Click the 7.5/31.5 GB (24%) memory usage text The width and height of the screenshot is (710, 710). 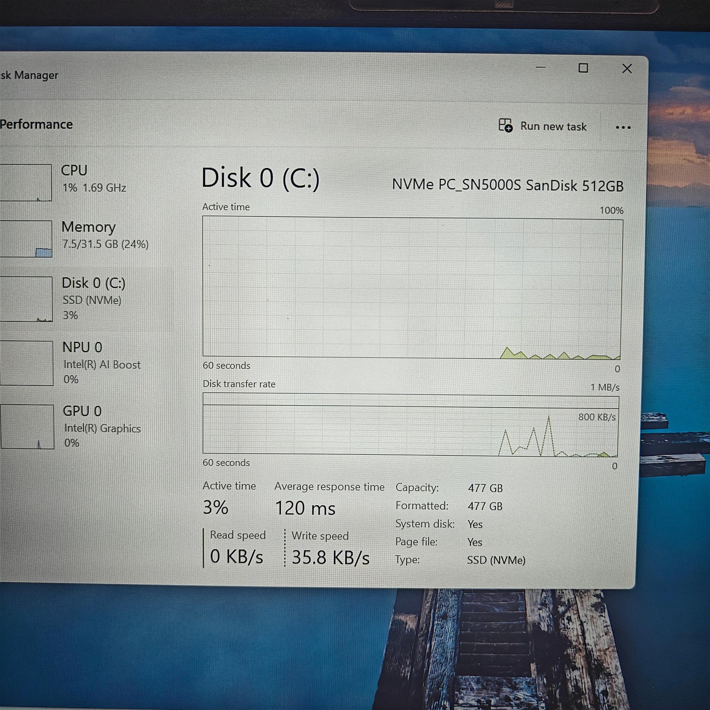105,244
